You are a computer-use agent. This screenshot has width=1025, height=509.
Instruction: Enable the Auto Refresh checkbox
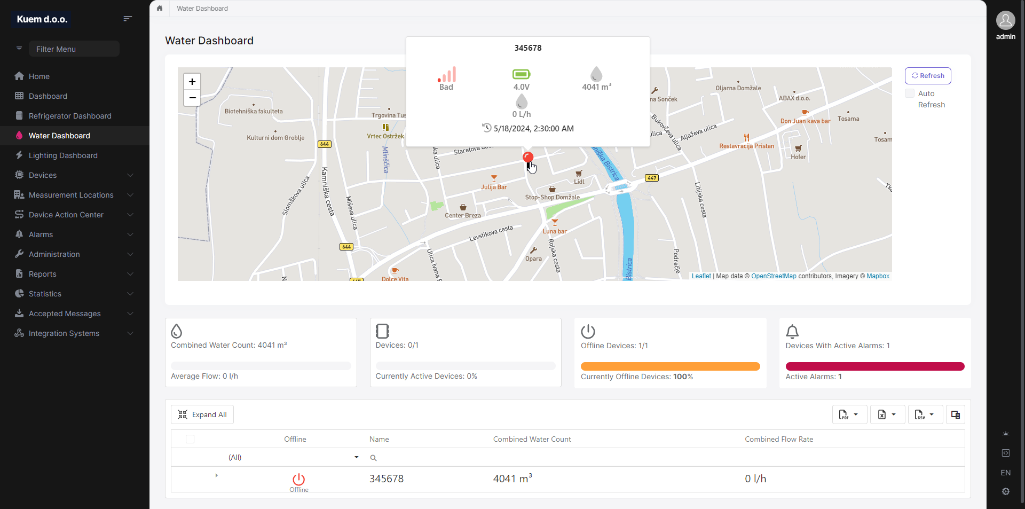tap(910, 93)
